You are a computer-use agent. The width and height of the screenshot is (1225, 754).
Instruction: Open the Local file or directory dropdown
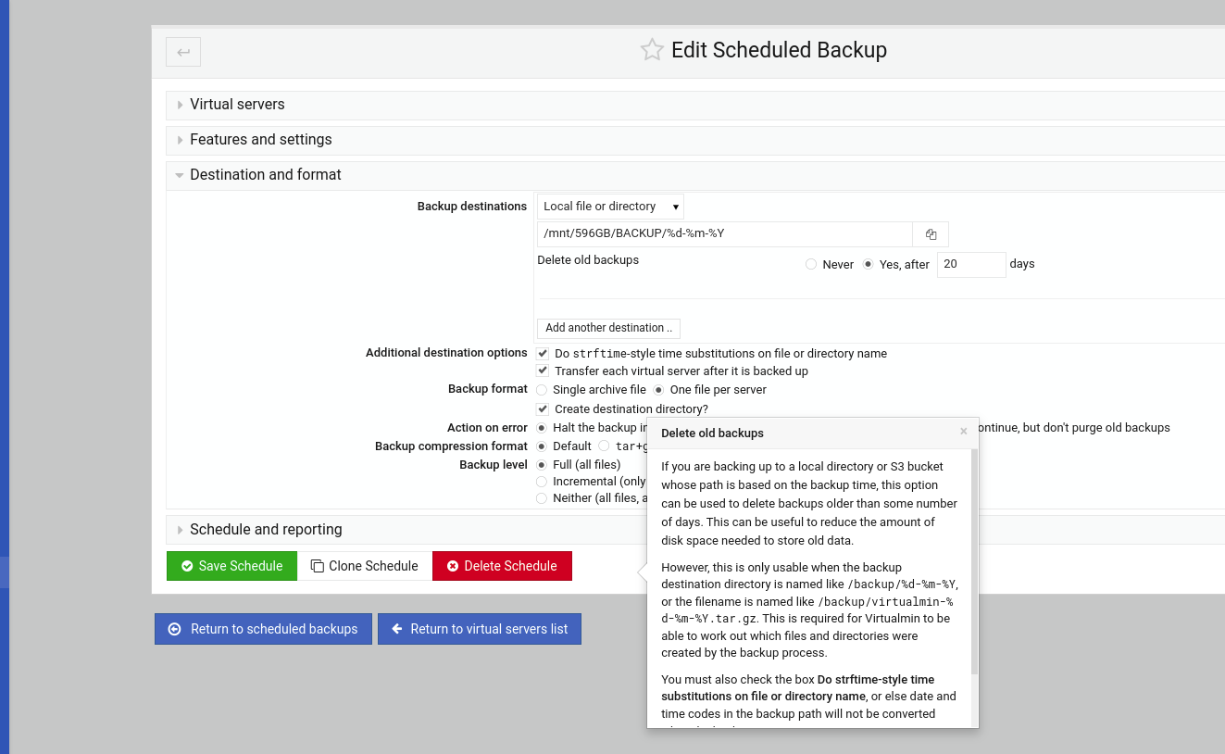tap(610, 207)
